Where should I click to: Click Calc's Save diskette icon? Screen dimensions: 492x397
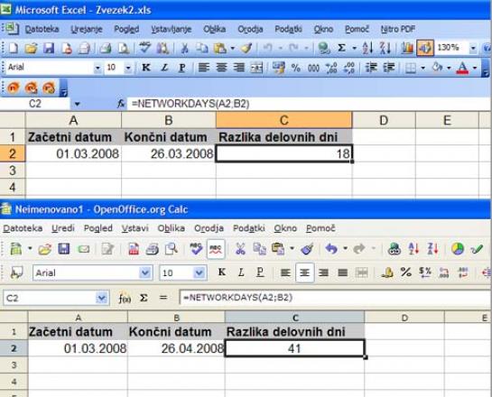point(64,249)
